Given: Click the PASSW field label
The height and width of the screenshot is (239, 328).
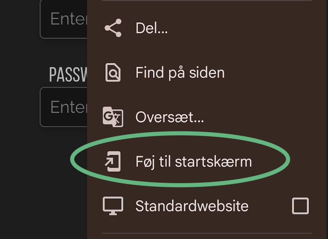Looking at the screenshot, I should pyautogui.click(x=68, y=75).
